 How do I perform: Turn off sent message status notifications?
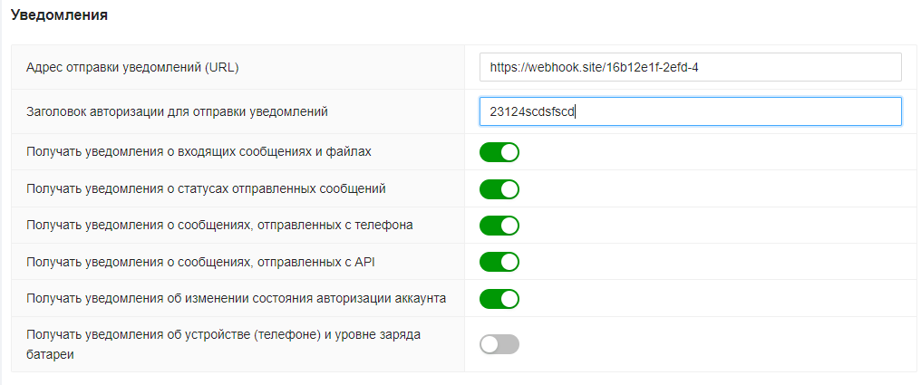pyautogui.click(x=499, y=188)
